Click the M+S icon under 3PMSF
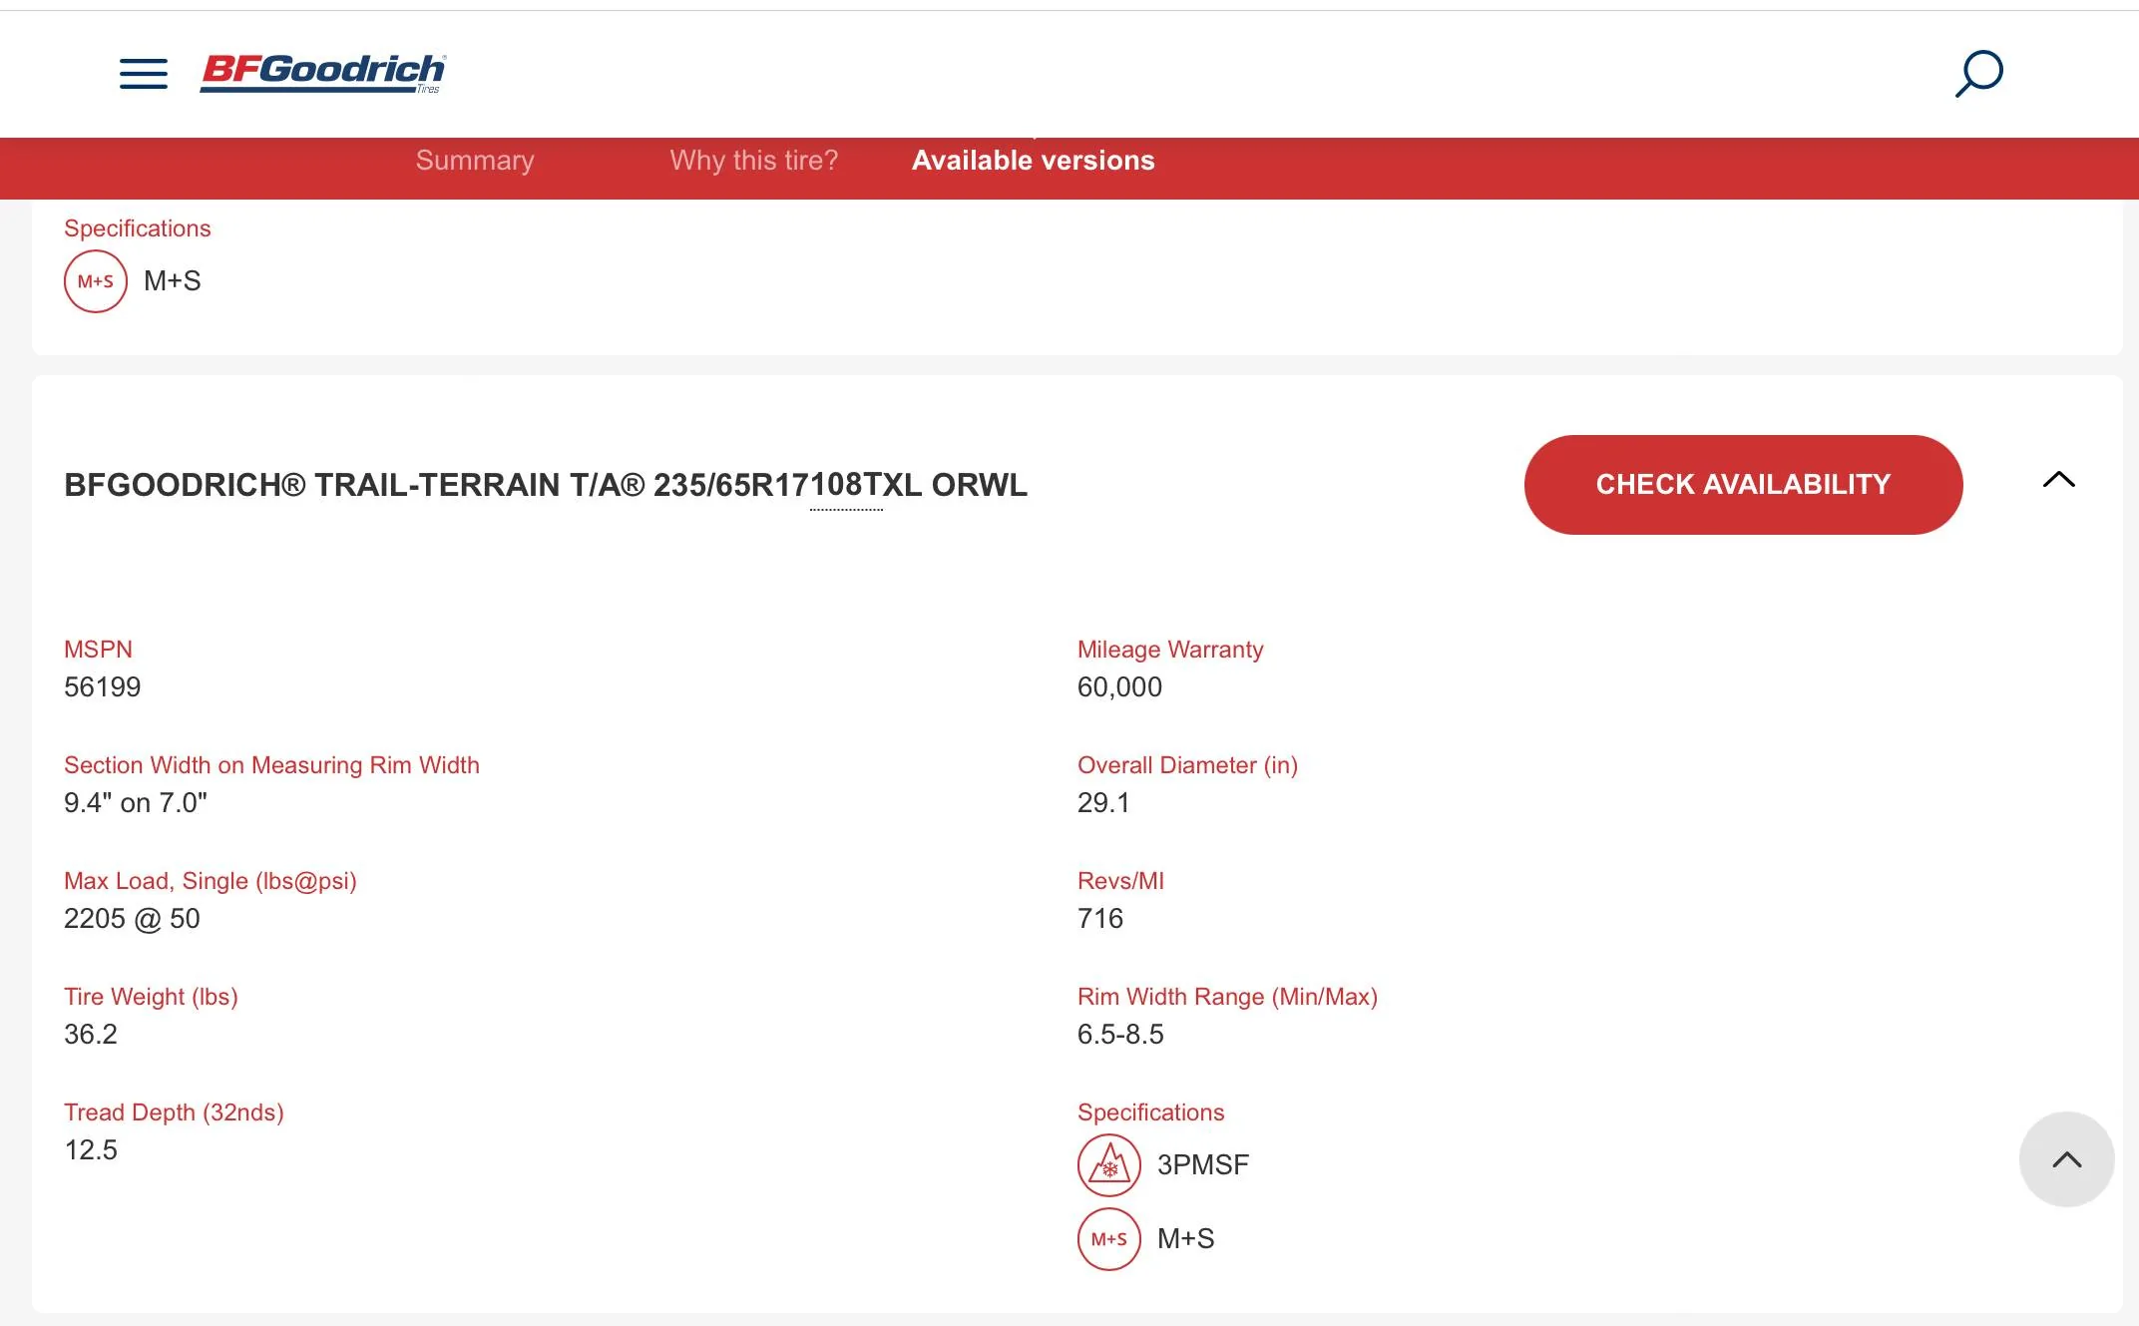The width and height of the screenshot is (2139, 1326). pyautogui.click(x=1108, y=1238)
